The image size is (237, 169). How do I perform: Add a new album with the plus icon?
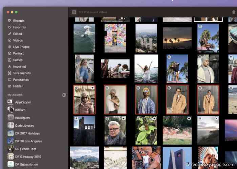[64, 95]
